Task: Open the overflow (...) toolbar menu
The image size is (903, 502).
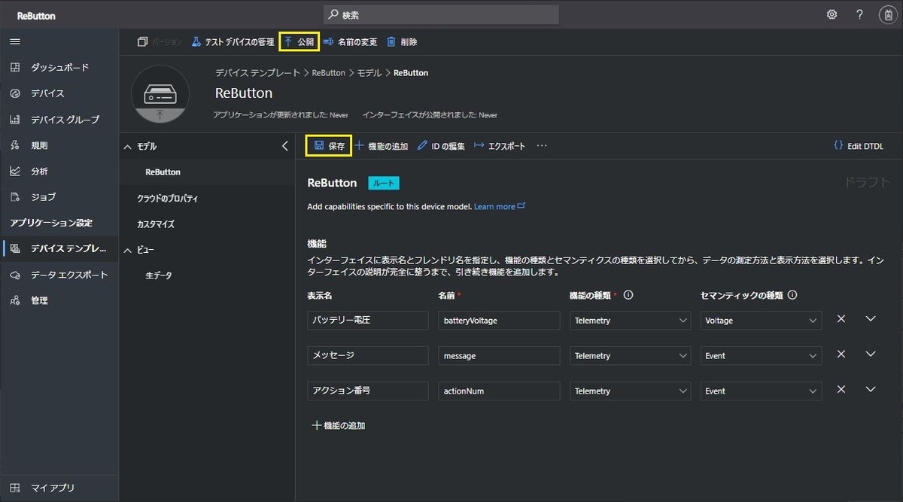Action: (541, 145)
